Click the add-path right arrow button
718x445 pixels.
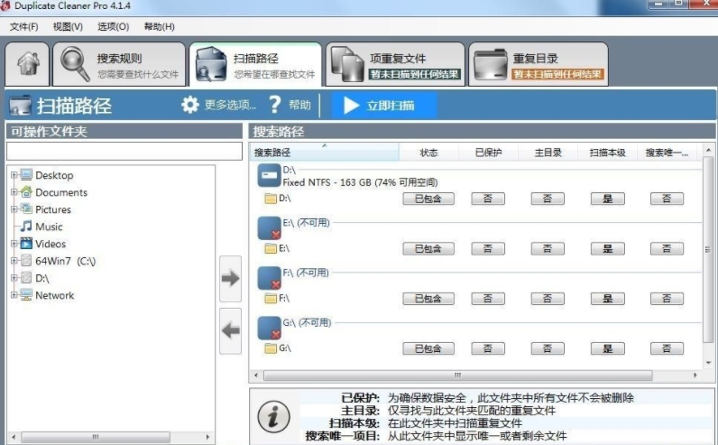[230, 279]
